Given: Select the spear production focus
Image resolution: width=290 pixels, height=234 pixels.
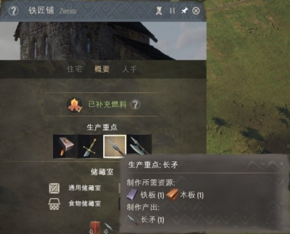Looking at the screenshot, I should [x=115, y=146].
